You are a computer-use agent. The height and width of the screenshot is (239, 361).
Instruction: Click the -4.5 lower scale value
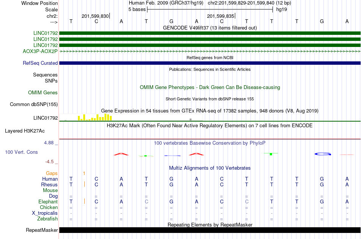point(49,162)
